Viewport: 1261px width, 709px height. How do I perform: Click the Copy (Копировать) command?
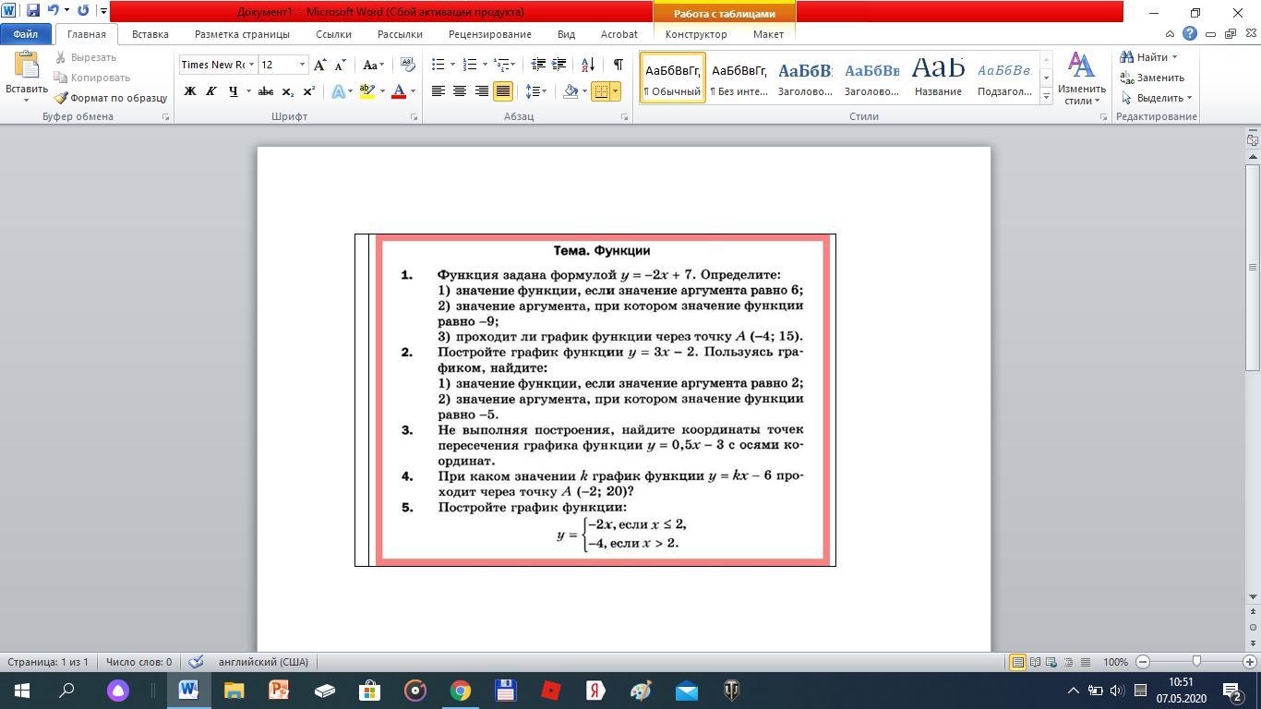point(92,78)
